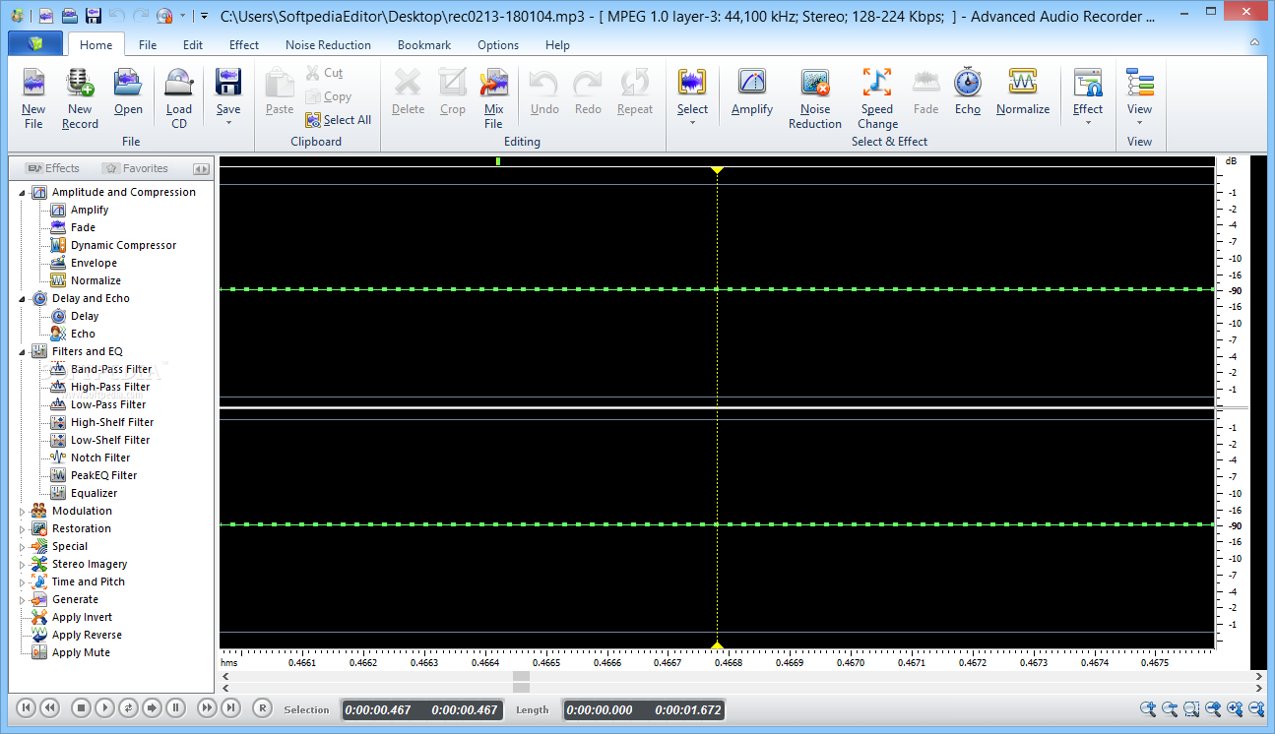Click the Speed Change icon
1275x734 pixels.
point(877,83)
